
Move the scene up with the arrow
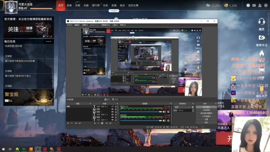tap(76, 123)
